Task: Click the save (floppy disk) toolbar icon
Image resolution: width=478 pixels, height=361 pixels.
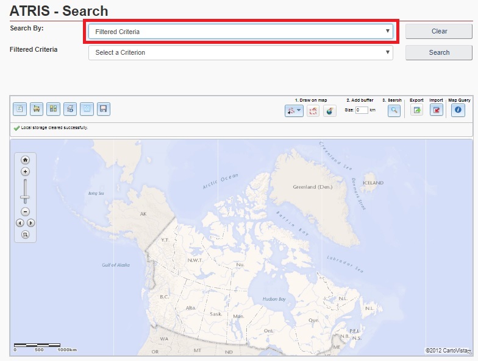Action: coord(103,109)
